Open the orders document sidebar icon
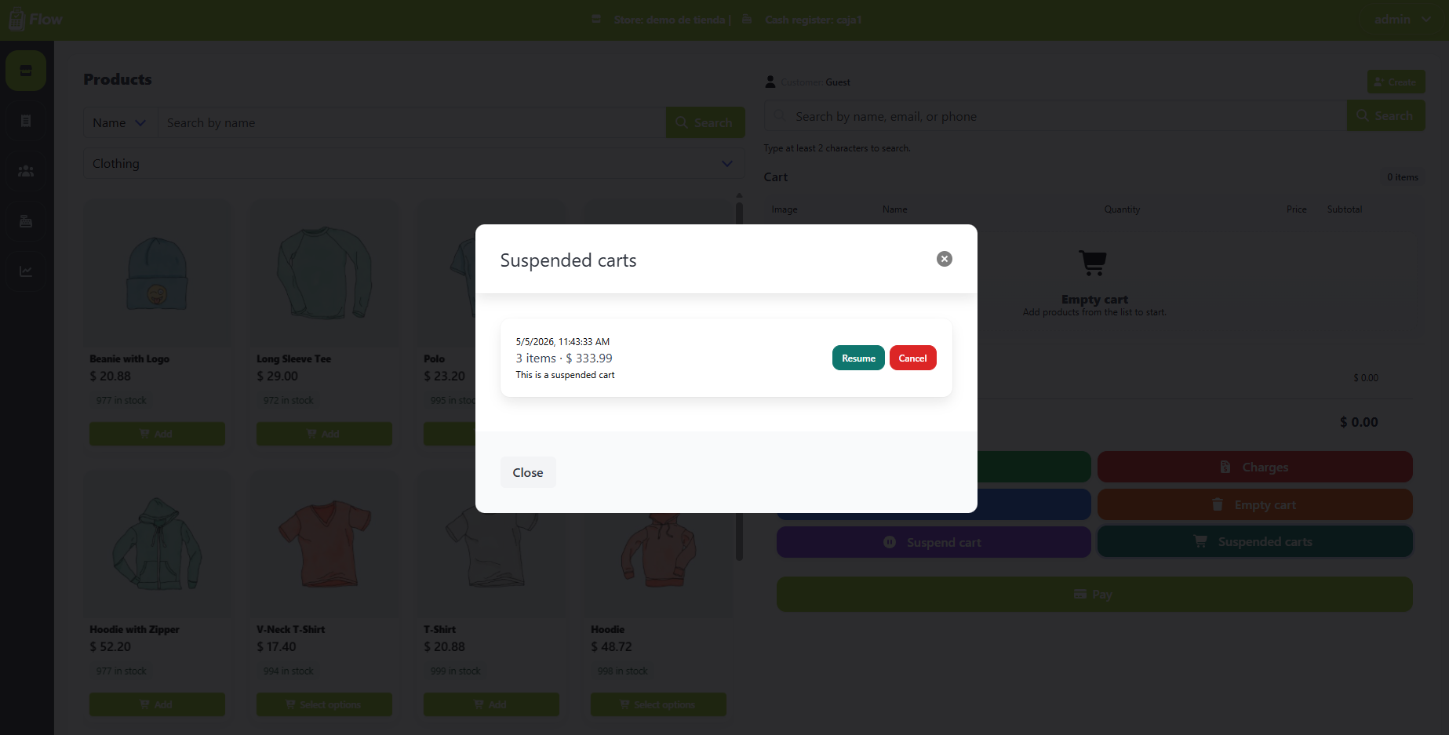 pyautogui.click(x=26, y=121)
